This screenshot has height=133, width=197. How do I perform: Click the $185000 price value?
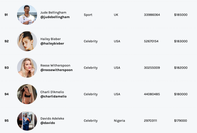click(x=181, y=15)
